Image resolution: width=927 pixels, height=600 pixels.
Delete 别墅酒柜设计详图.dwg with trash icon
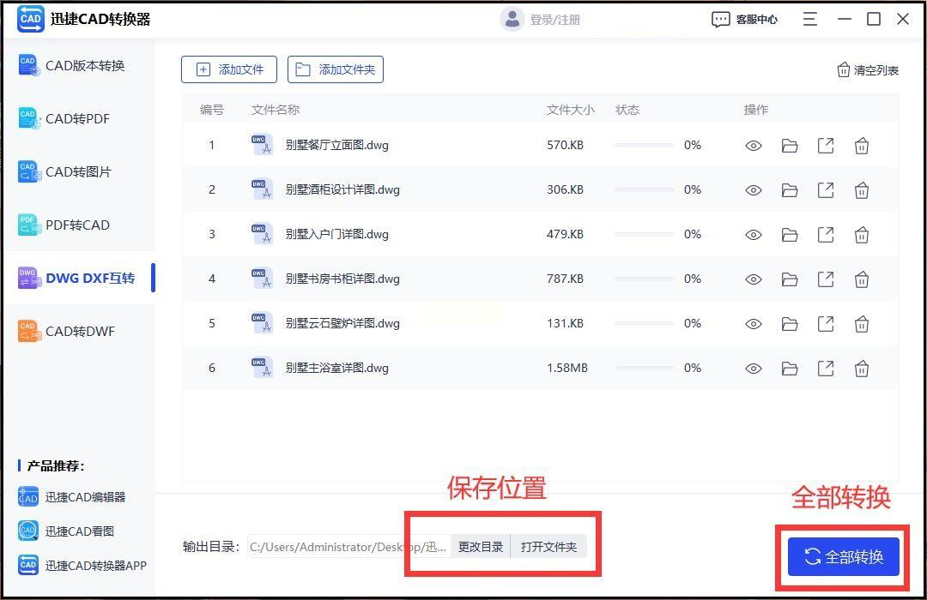pos(862,190)
